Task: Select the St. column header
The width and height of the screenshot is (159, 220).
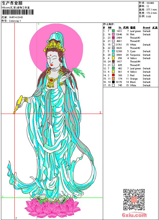Action: tap(120, 28)
